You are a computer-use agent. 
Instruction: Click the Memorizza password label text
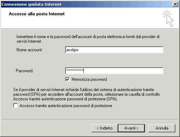tap(89, 79)
